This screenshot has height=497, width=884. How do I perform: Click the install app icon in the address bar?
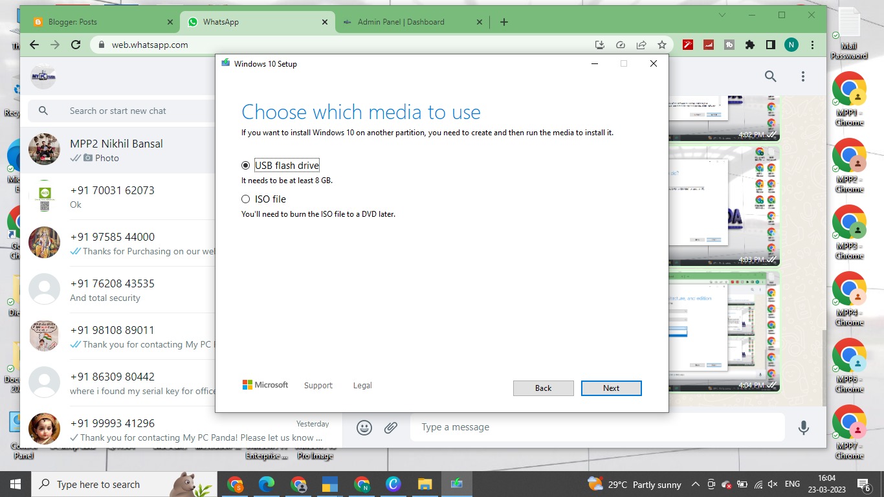click(600, 45)
